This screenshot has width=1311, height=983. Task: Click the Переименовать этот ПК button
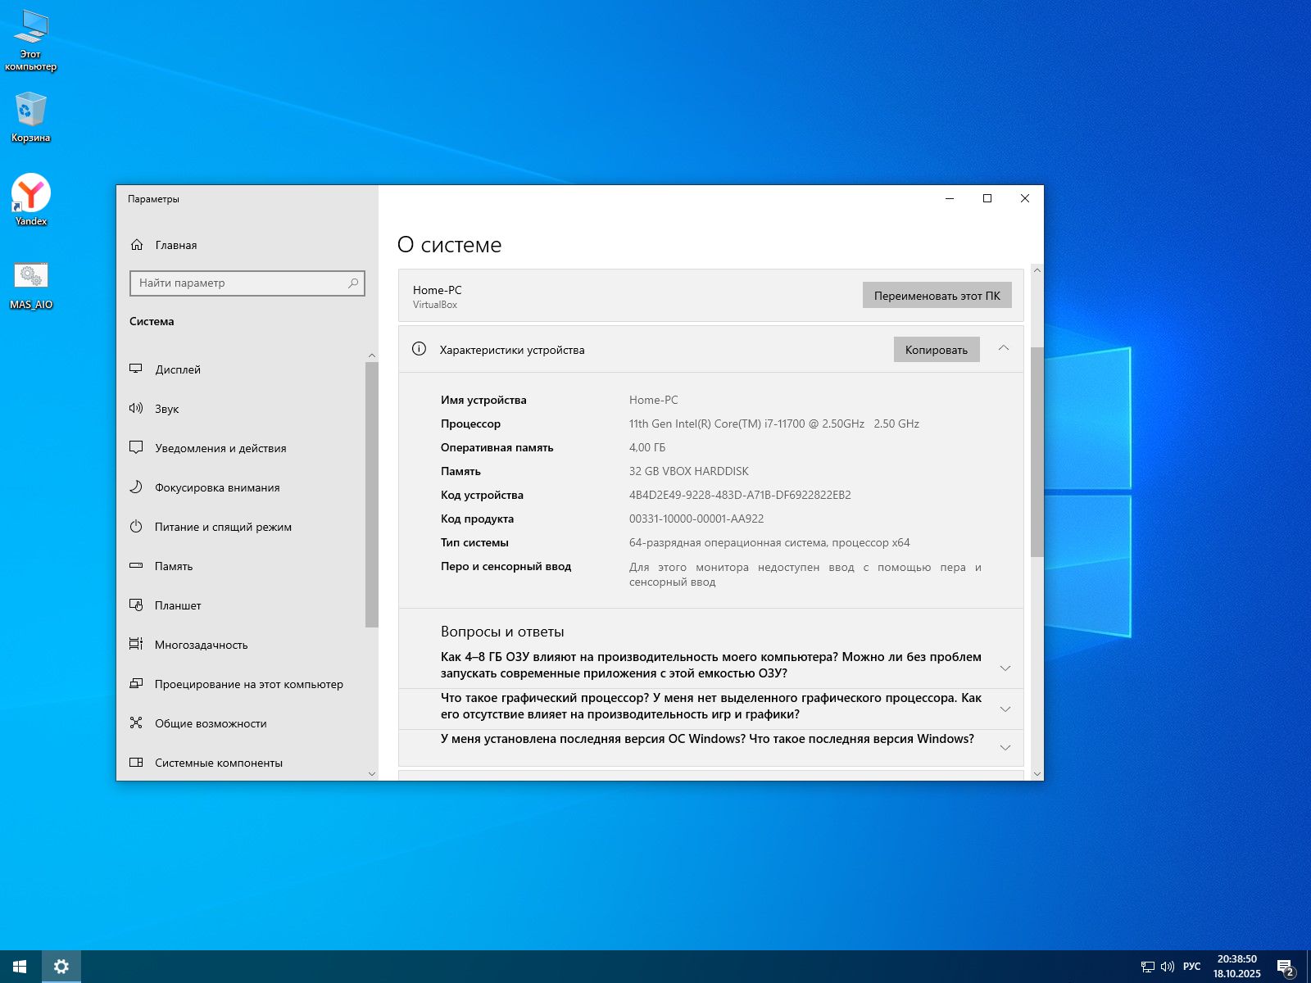pyautogui.click(x=937, y=296)
